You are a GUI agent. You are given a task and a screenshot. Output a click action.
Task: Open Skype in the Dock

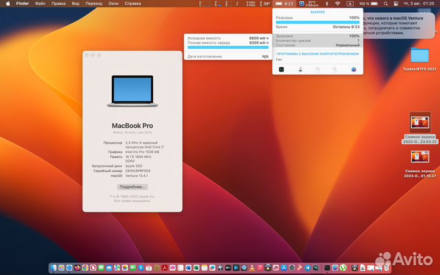(x=141, y=268)
